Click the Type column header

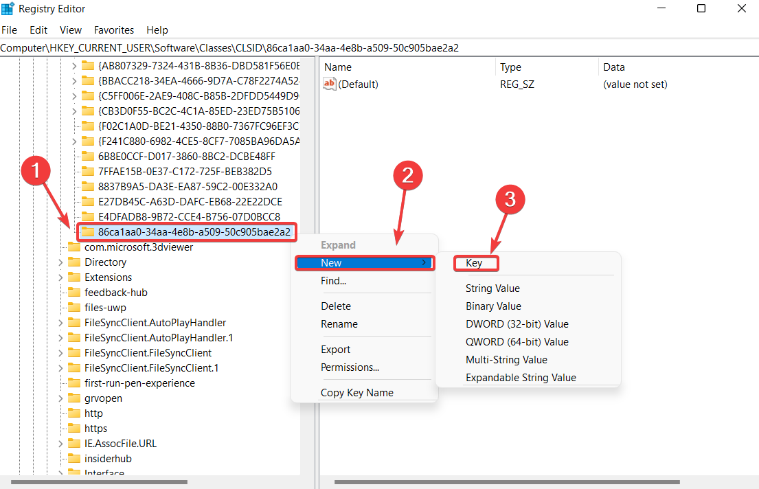(510, 67)
